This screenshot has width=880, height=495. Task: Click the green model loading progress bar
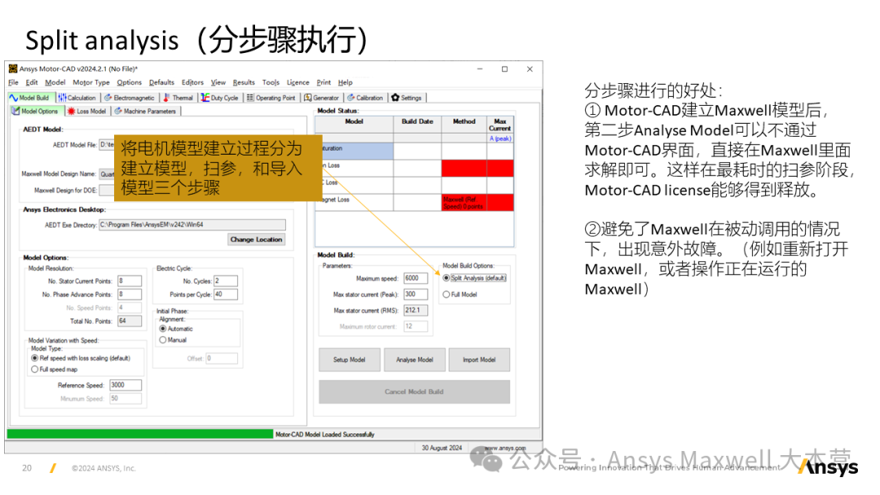(140, 434)
